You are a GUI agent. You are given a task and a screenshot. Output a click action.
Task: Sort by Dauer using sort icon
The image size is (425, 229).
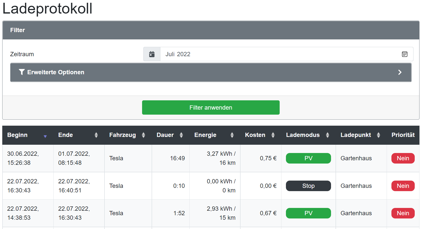pyautogui.click(x=181, y=135)
